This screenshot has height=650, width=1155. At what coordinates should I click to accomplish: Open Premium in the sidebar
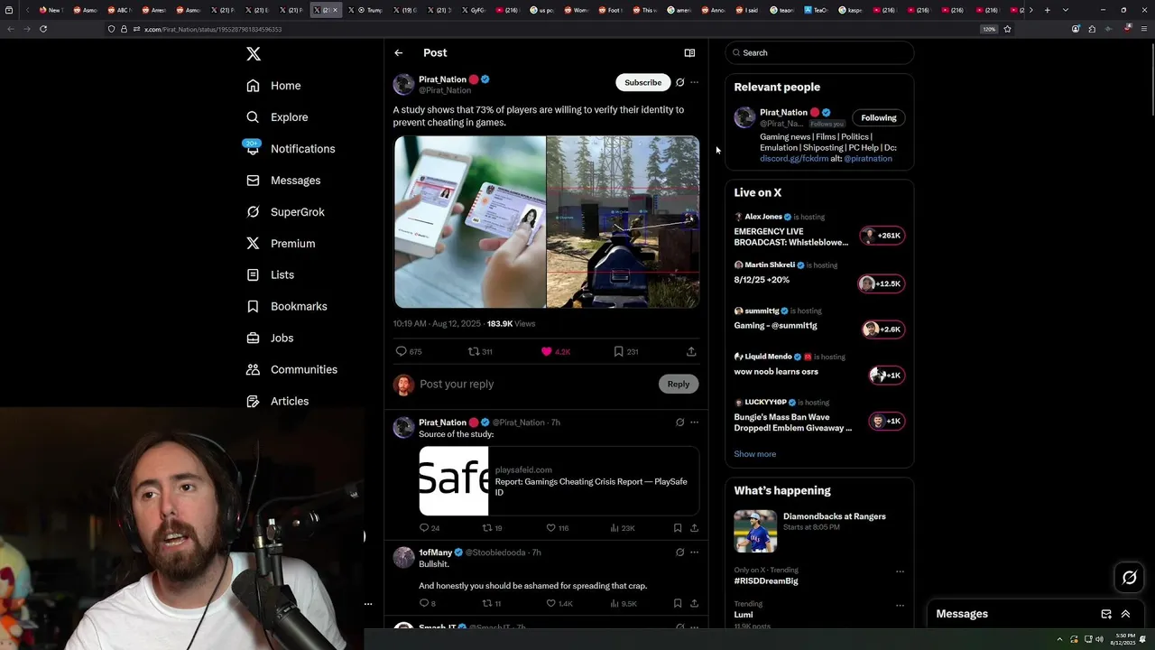point(281,244)
